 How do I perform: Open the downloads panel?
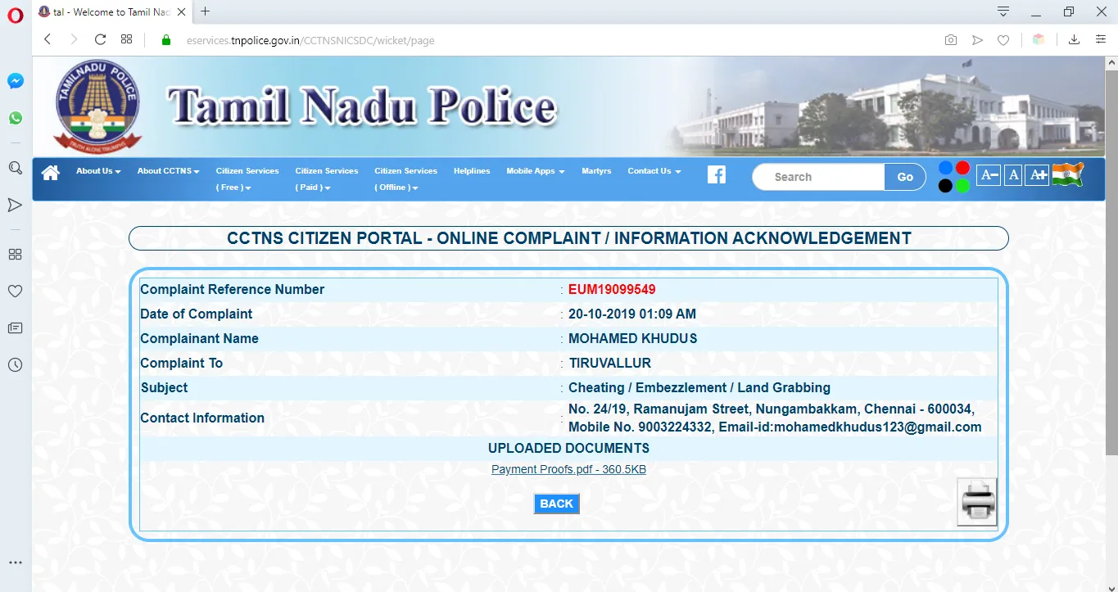click(1074, 39)
